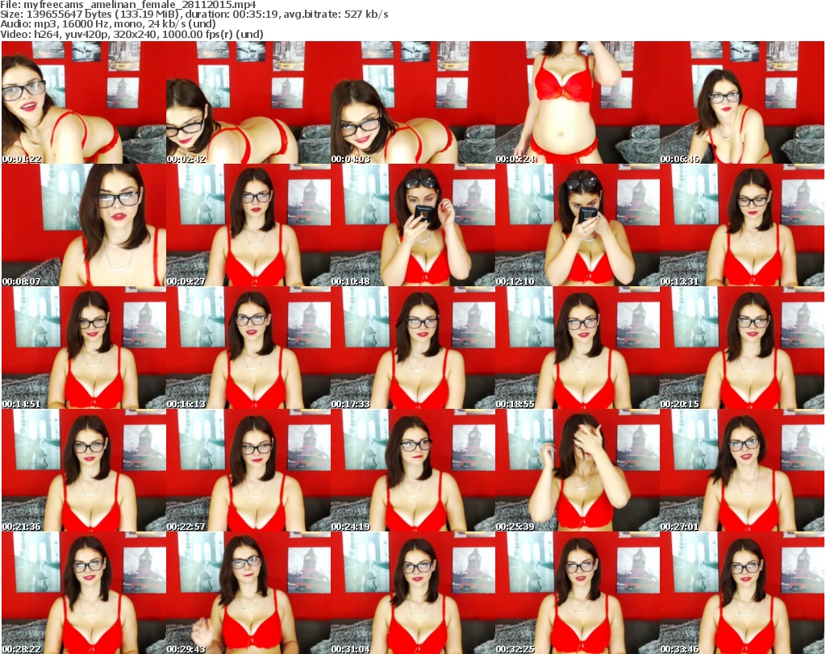Click the 'Audio: mp3, 16000 Hz' line

click(x=108, y=24)
